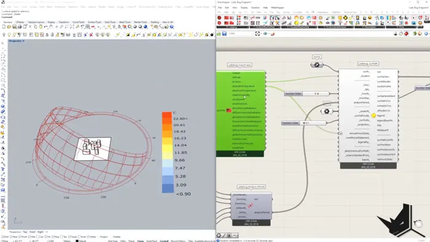Click SmartTrack in Rhino status bar

[x=152, y=241]
